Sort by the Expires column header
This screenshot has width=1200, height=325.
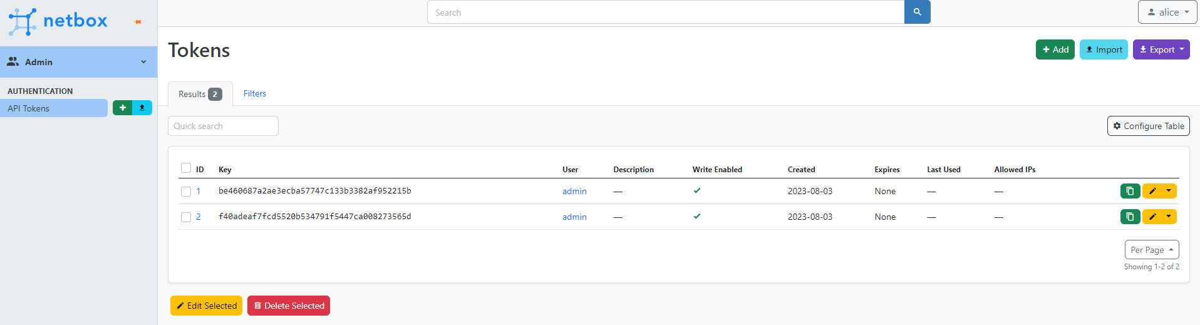pyautogui.click(x=887, y=170)
